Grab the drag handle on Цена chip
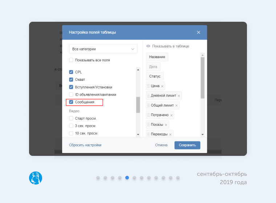The height and width of the screenshot is (203, 276). pyautogui.click(x=149, y=86)
